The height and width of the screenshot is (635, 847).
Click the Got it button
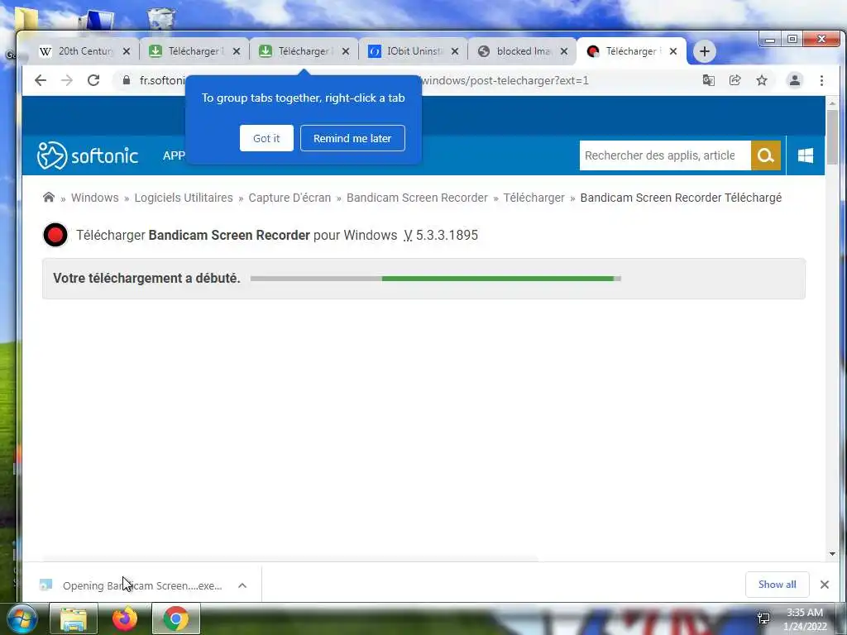tap(266, 138)
